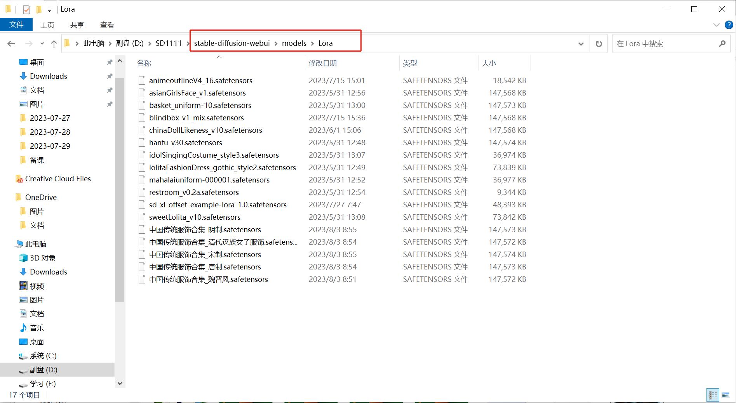
Task: Open the 2023-07-28 folder in sidebar
Action: (50, 132)
